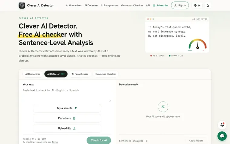Click the globe icon in language selector
This screenshot has width=230, height=144.
[195, 5]
